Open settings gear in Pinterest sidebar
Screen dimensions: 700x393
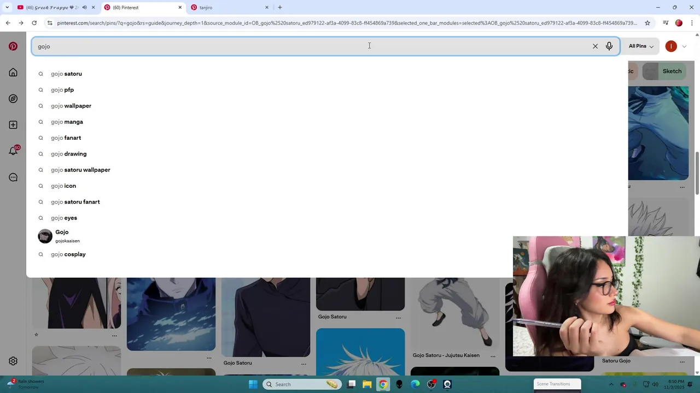point(13,361)
